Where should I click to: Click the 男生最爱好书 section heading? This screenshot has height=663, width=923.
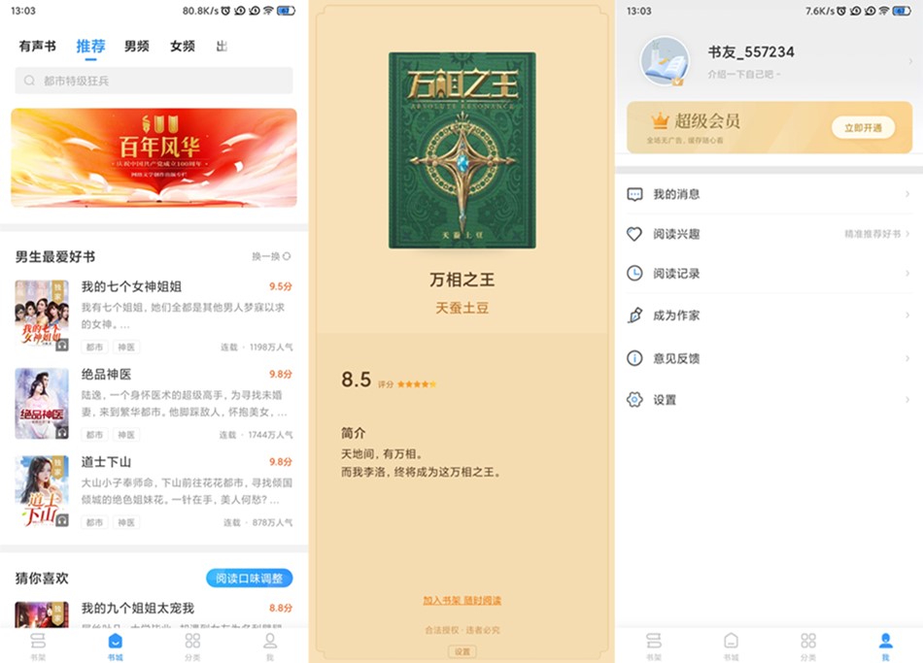point(55,256)
